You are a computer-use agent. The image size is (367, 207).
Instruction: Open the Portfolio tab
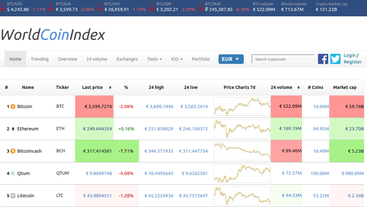[201, 59]
